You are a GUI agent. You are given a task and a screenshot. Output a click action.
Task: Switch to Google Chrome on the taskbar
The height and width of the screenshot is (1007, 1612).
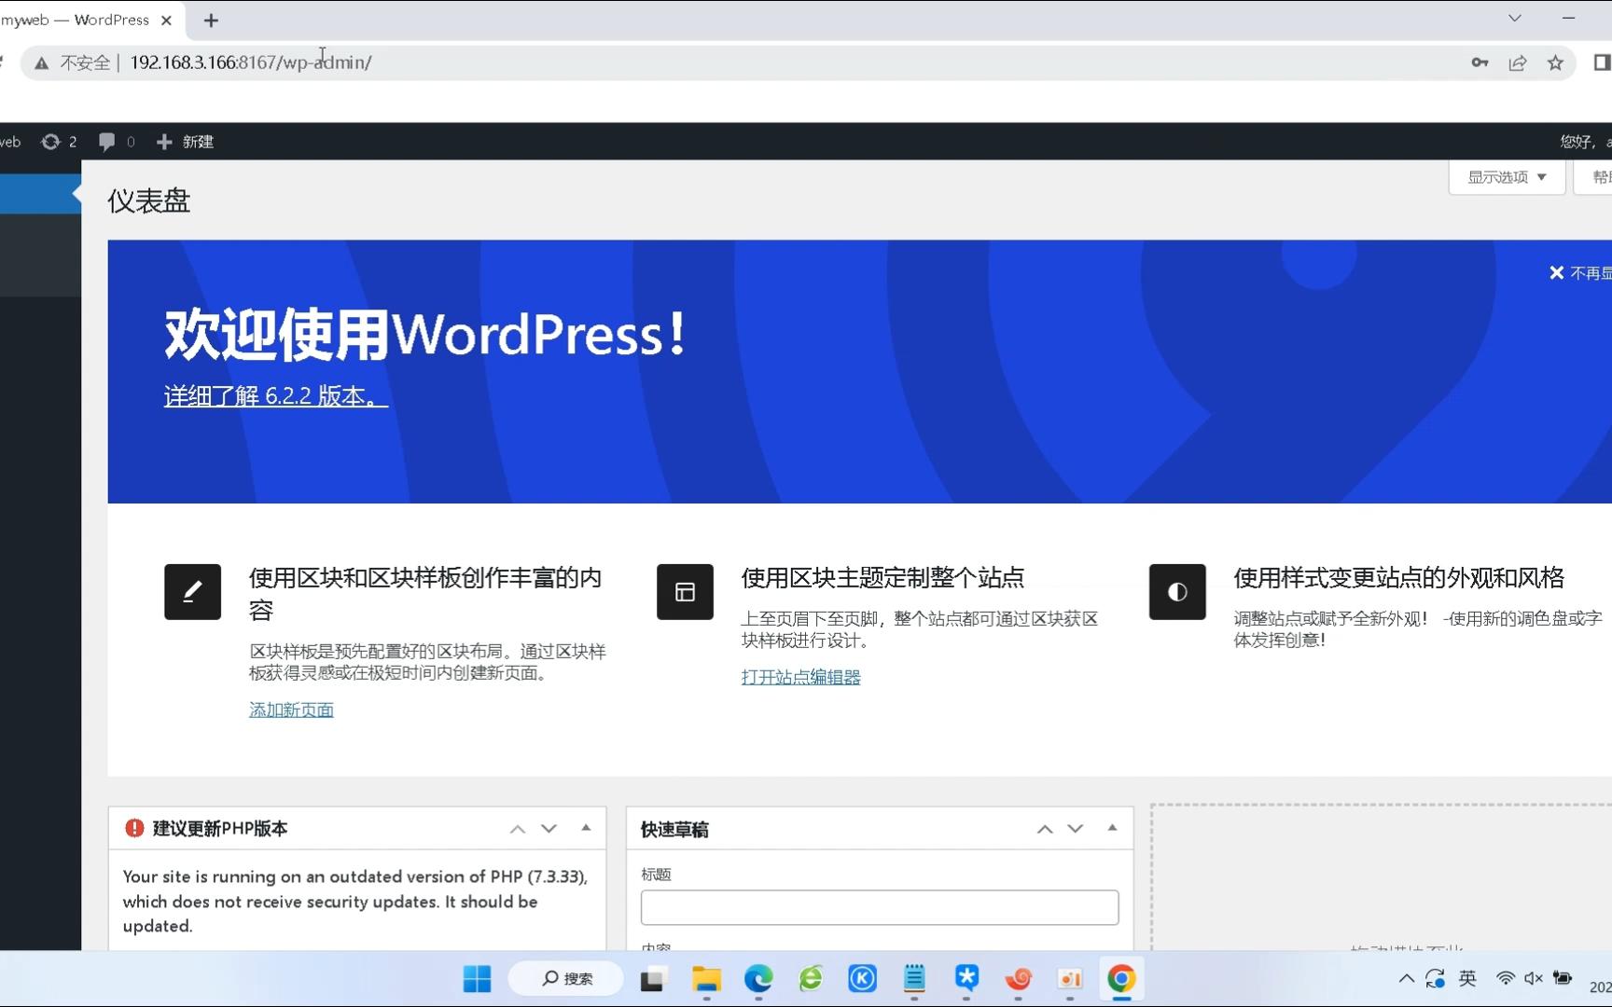1121,979
